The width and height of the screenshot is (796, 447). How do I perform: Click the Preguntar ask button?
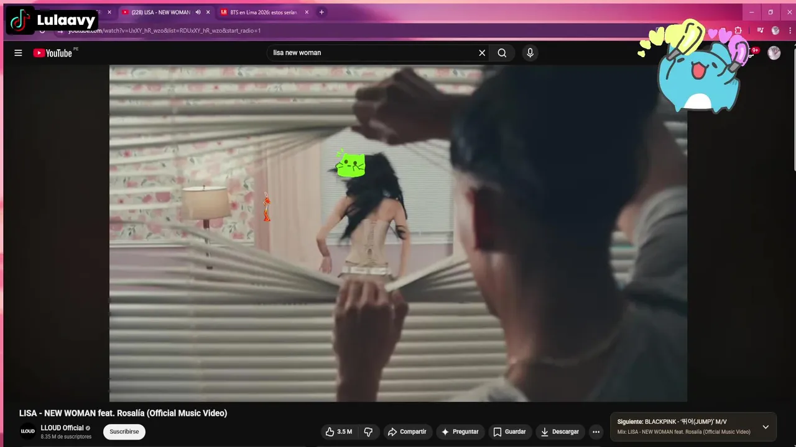point(460,431)
